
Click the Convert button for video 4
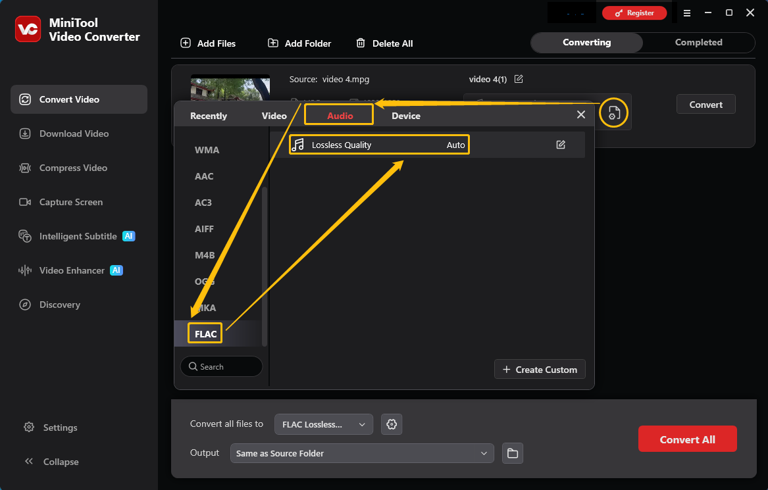point(705,105)
